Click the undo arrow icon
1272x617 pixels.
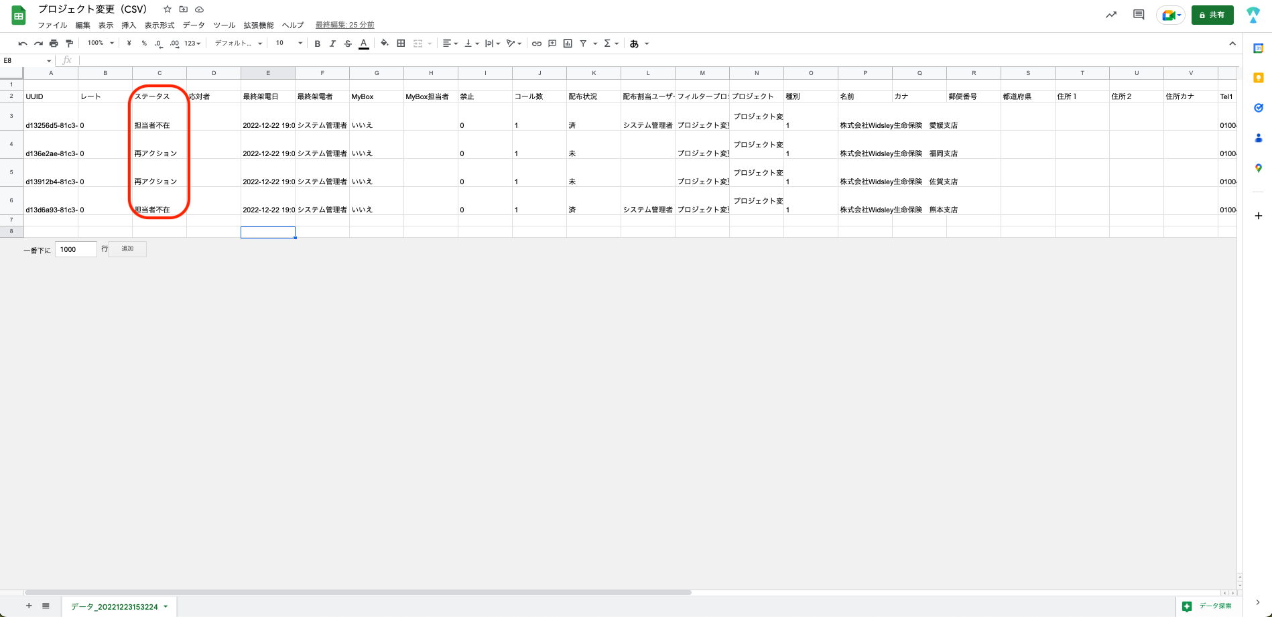23,44
